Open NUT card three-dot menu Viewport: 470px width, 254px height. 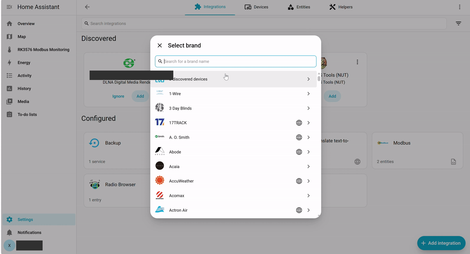357,62
